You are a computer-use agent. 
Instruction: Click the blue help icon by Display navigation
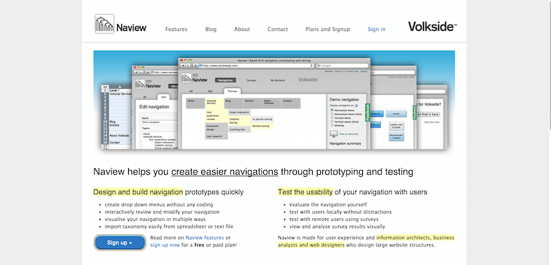pos(356,105)
